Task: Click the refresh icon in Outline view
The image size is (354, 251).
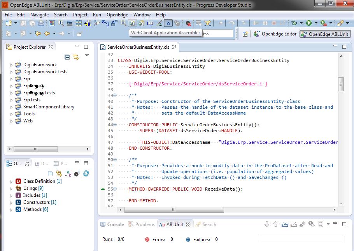Action: (x=86, y=173)
